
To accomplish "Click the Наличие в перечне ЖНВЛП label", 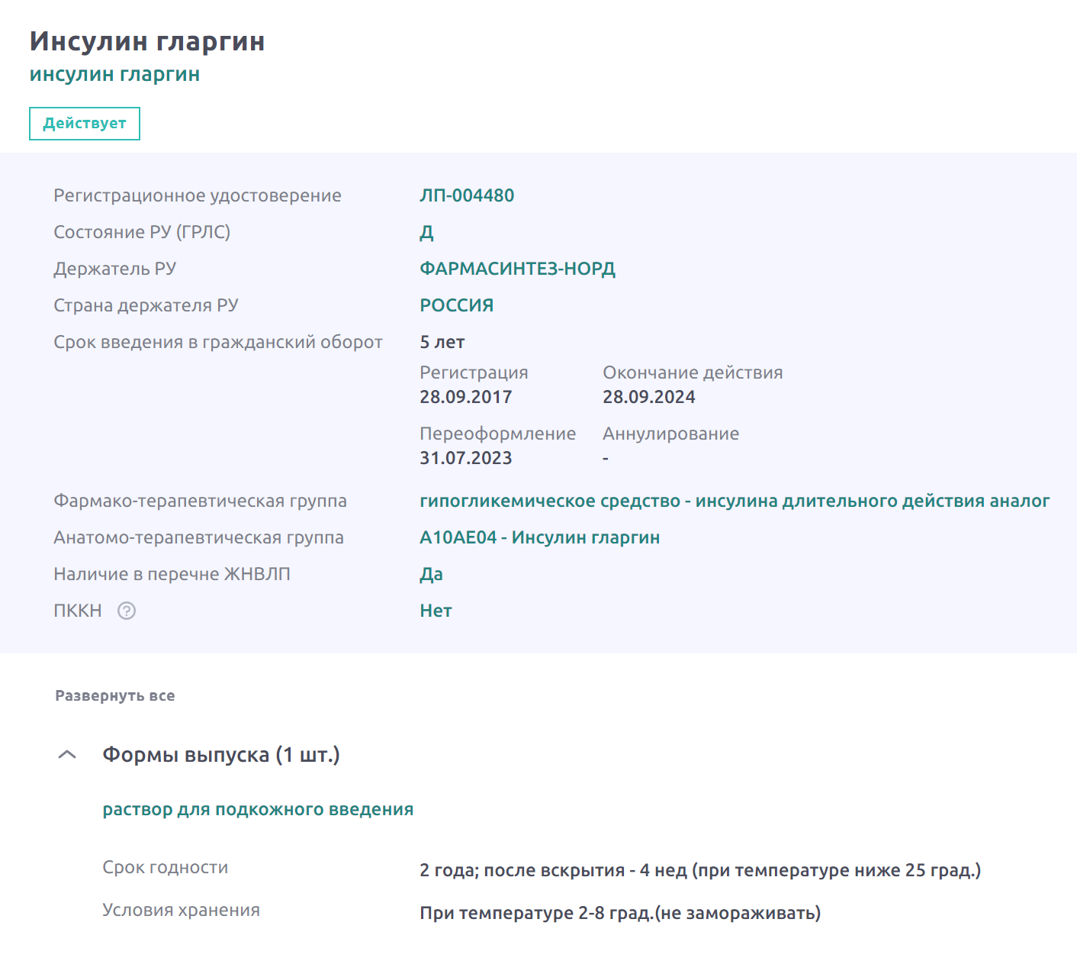I will point(172,574).
